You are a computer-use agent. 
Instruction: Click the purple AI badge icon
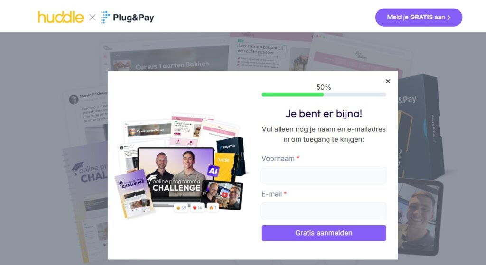pyautogui.click(x=213, y=171)
